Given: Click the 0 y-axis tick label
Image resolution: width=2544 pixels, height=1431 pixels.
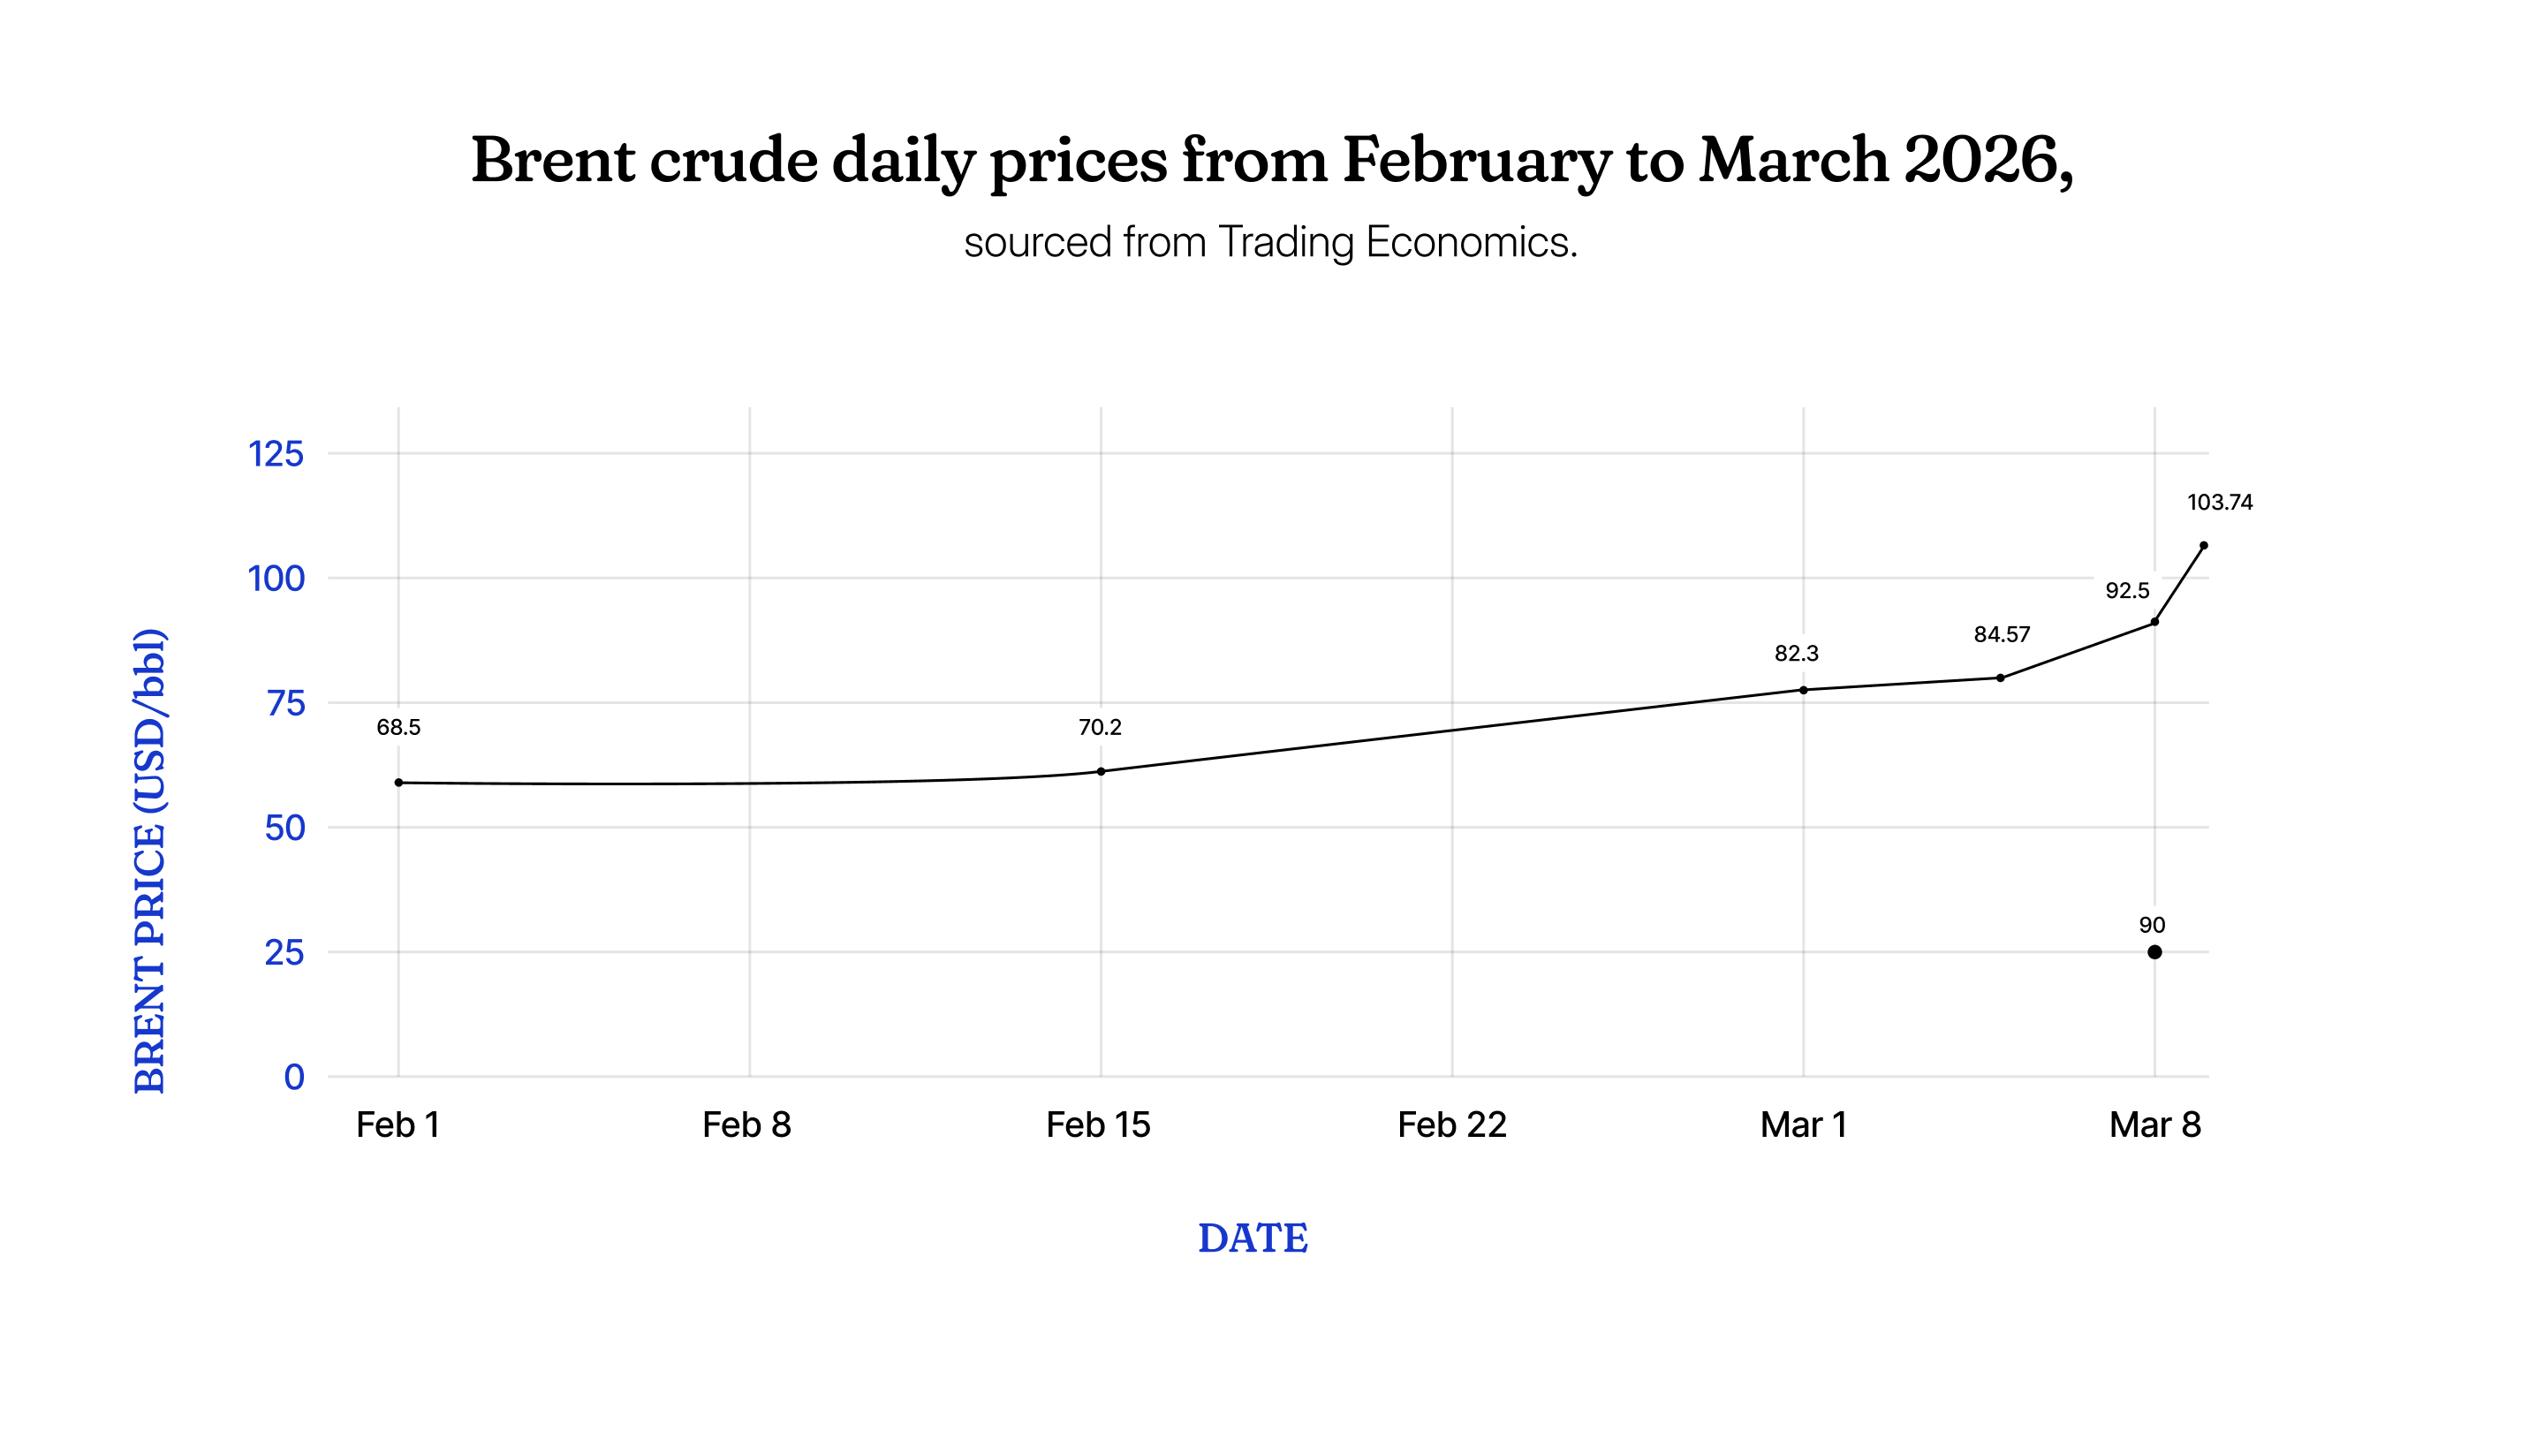Looking at the screenshot, I should 293,1077.
